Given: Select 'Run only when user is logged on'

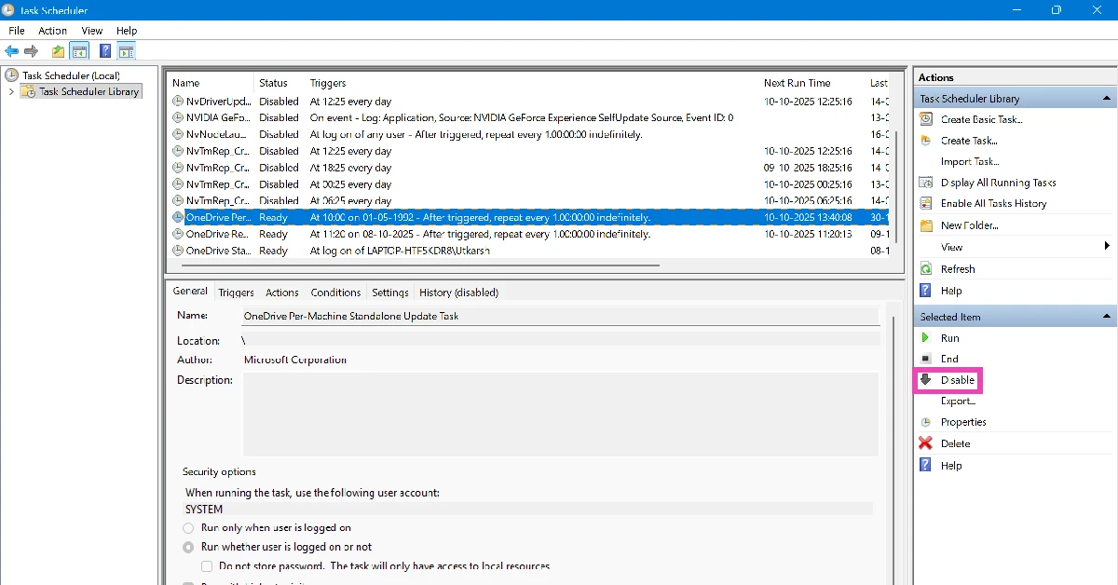Looking at the screenshot, I should (188, 528).
